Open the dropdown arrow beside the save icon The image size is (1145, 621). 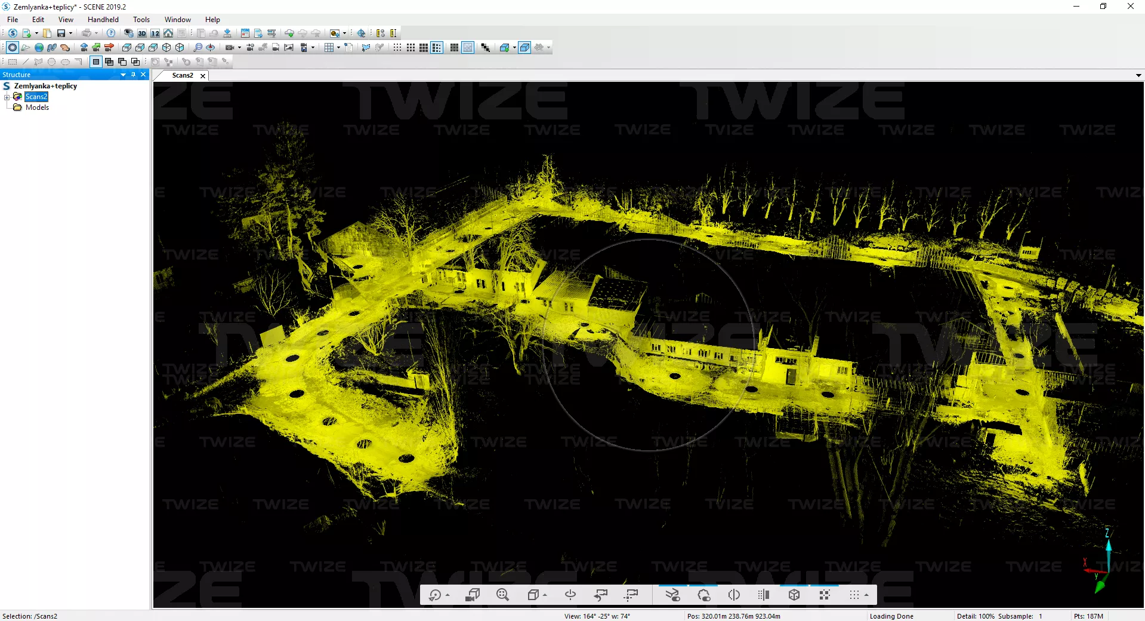point(70,33)
